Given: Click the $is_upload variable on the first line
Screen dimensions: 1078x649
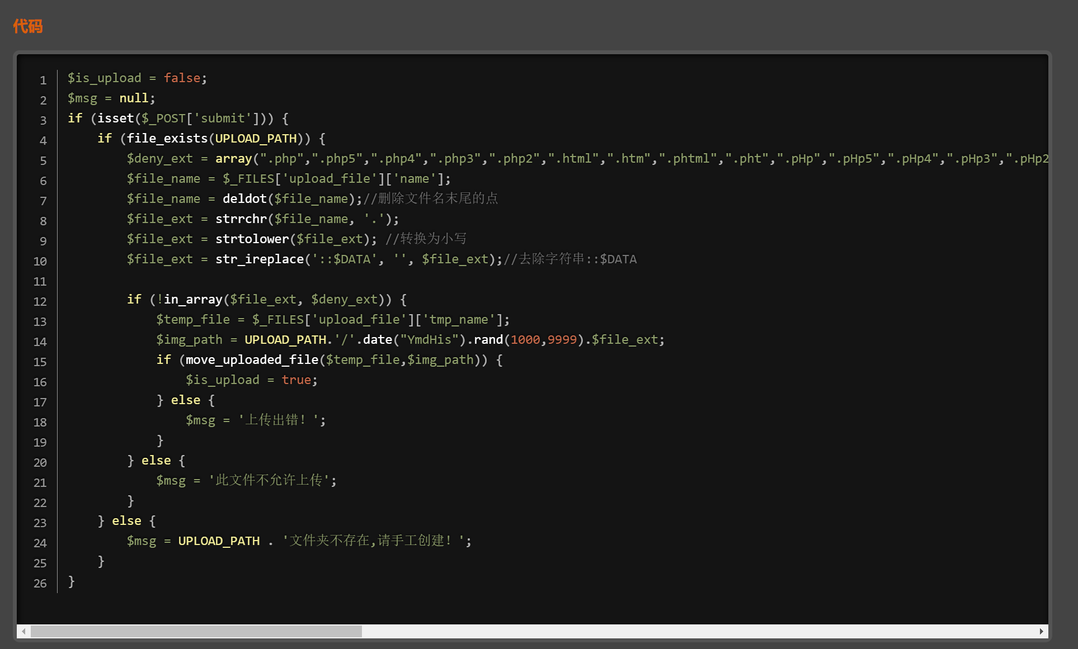Looking at the screenshot, I should click(x=105, y=78).
